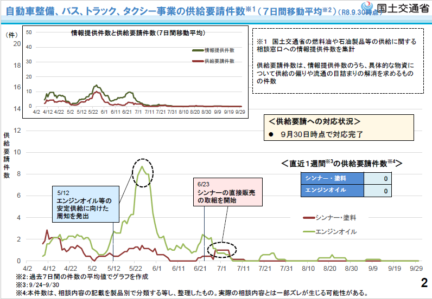Image resolution: width=432 pixels, height=299 pixels.
Task: Click the 国土交通省 ministry name text
Action: click(x=403, y=8)
